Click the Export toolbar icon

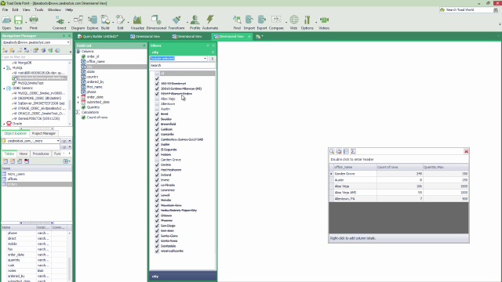click(x=261, y=23)
